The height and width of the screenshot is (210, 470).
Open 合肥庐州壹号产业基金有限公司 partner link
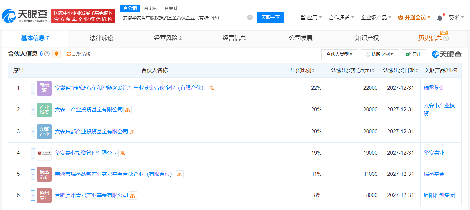[x=92, y=195]
